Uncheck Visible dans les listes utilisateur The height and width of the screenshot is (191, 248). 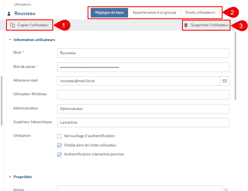click(59, 145)
